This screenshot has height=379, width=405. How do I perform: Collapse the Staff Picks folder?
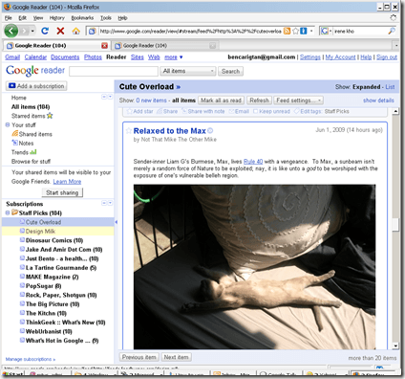pyautogui.click(x=8, y=212)
